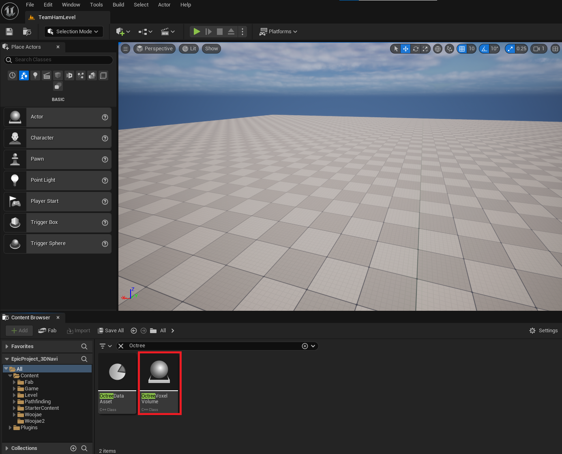This screenshot has width=562, height=454.
Task: Click the Content Browser Add button
Action: 19,331
